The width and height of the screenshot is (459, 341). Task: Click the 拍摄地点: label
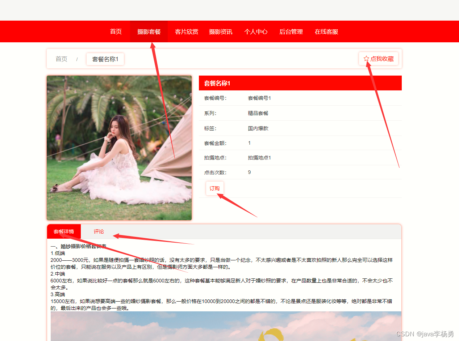tap(215, 158)
